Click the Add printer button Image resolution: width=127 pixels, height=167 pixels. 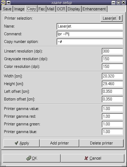(60, 143)
